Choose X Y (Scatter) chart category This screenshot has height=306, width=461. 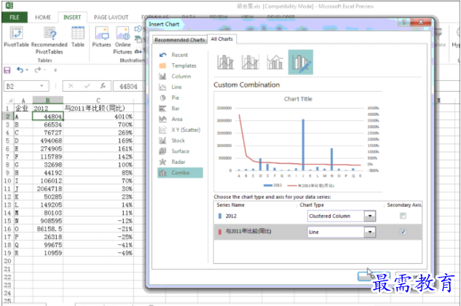click(186, 130)
